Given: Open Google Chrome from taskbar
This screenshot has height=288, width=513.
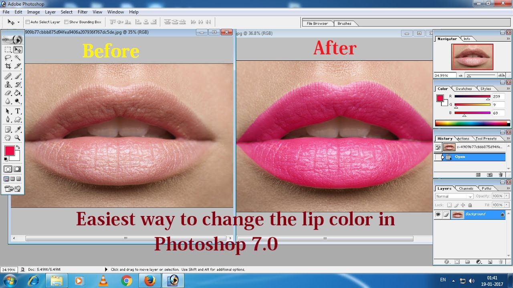Looking at the screenshot, I should (127, 281).
